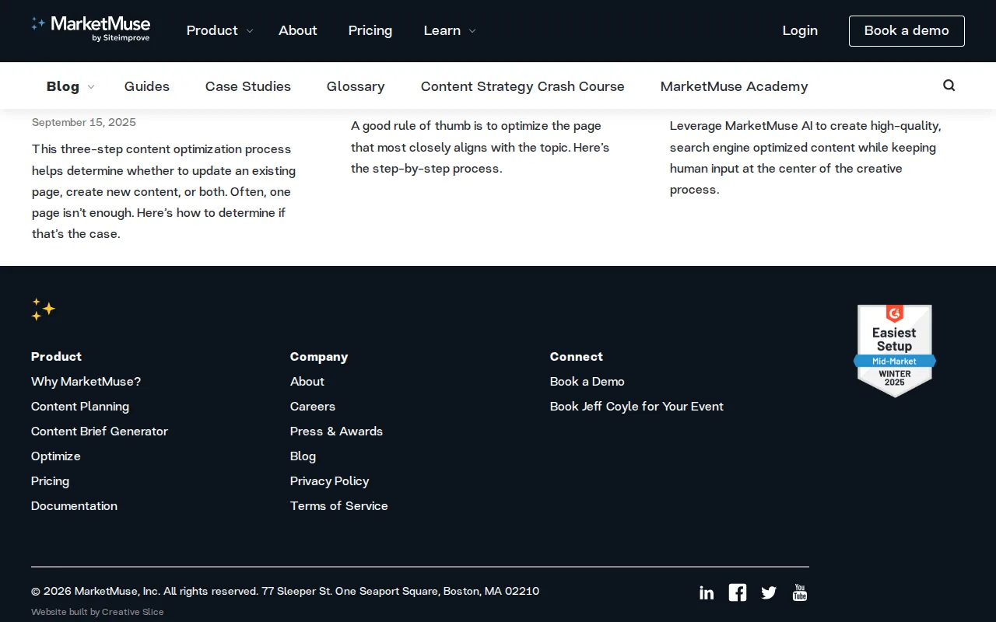Open MarketMuse YouTube channel icon
This screenshot has height=622, width=996.
(800, 592)
